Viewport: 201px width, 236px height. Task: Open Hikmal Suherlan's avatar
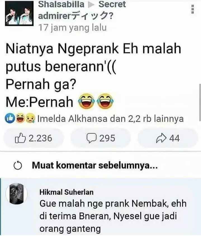tap(16, 193)
